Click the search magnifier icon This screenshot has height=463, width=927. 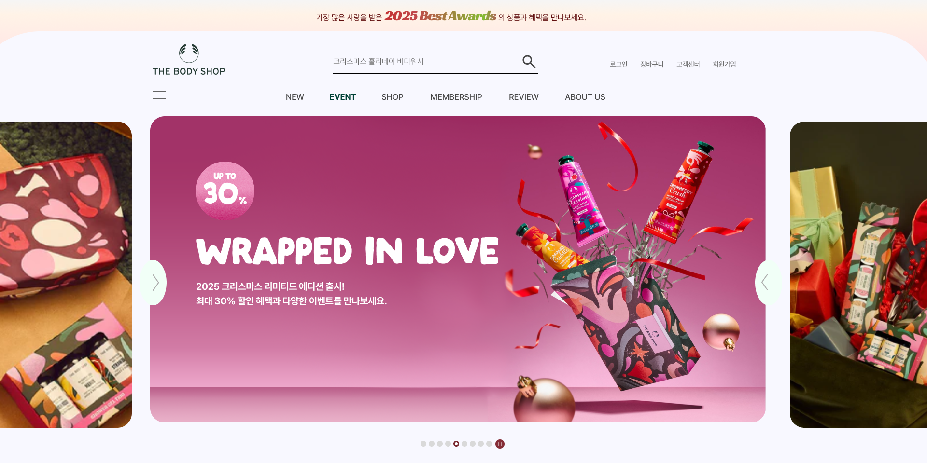[x=529, y=61]
